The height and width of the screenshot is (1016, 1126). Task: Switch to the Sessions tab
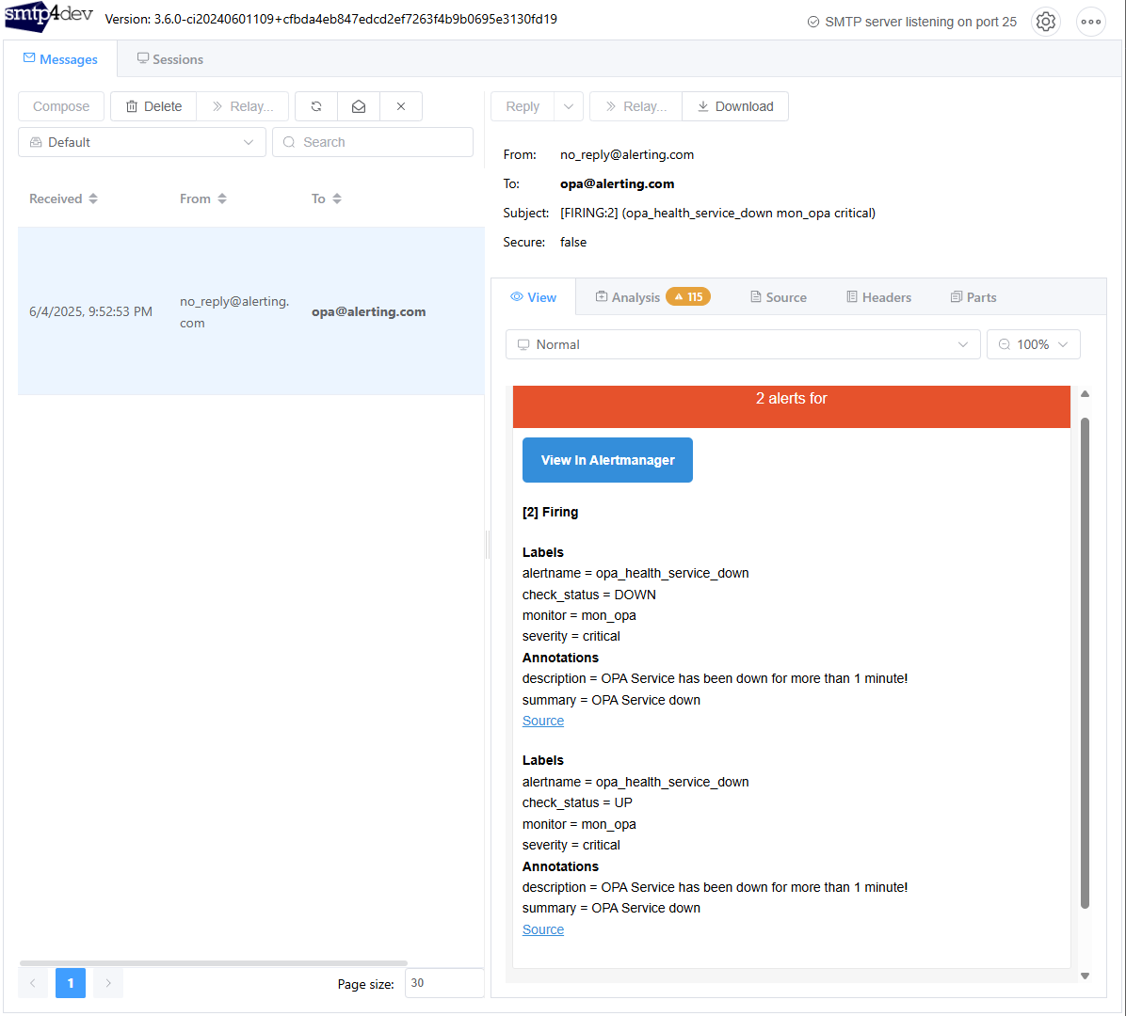(169, 59)
